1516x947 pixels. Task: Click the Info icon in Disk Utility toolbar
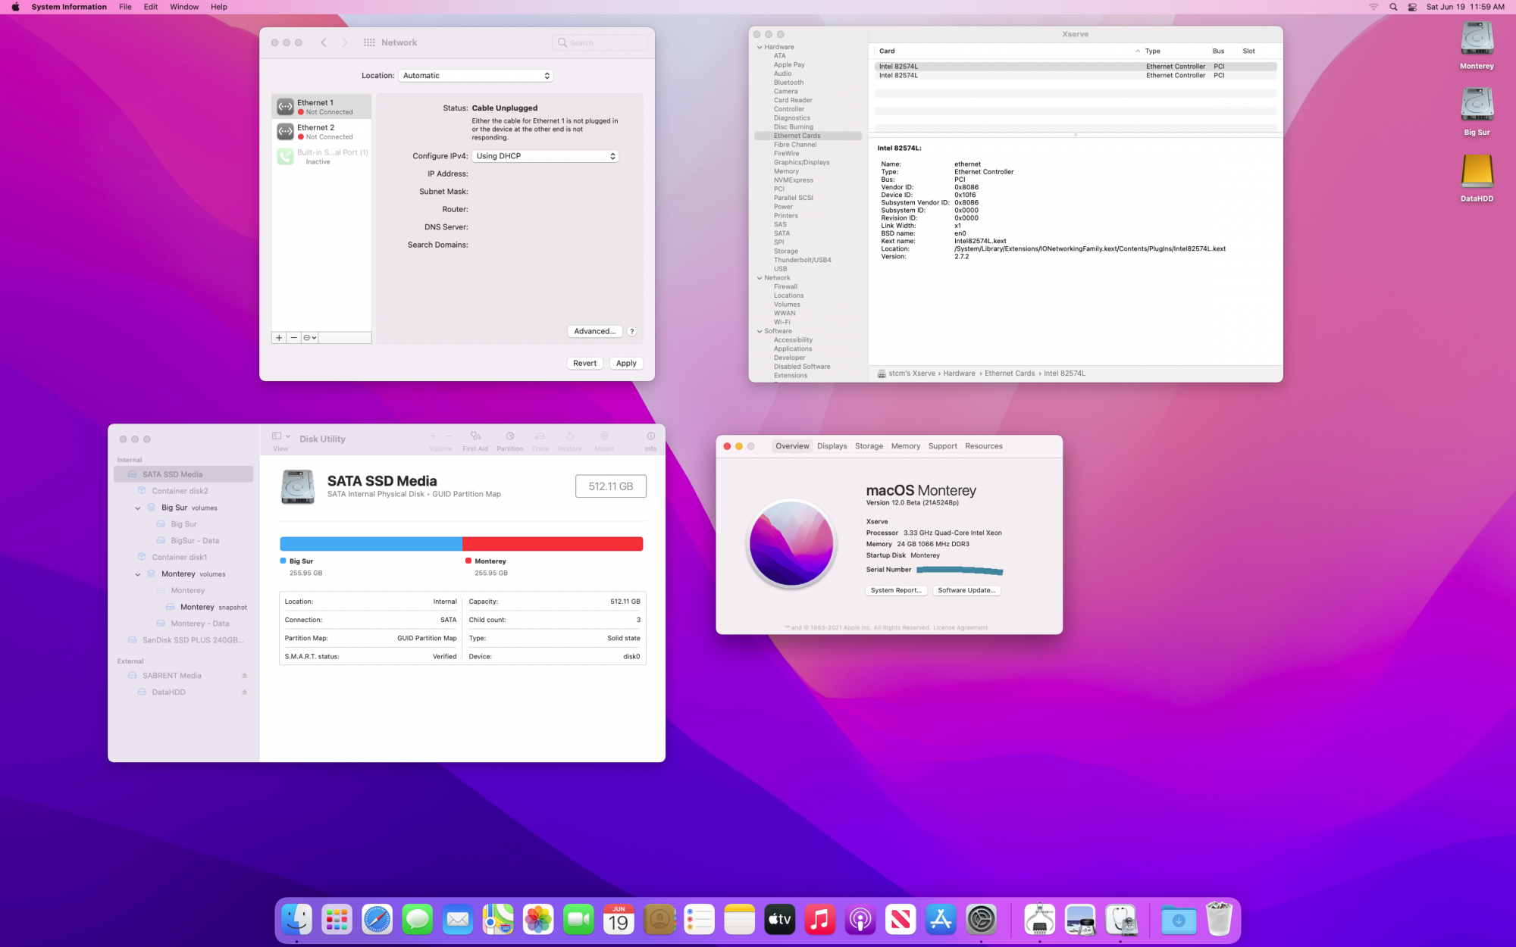(x=650, y=442)
